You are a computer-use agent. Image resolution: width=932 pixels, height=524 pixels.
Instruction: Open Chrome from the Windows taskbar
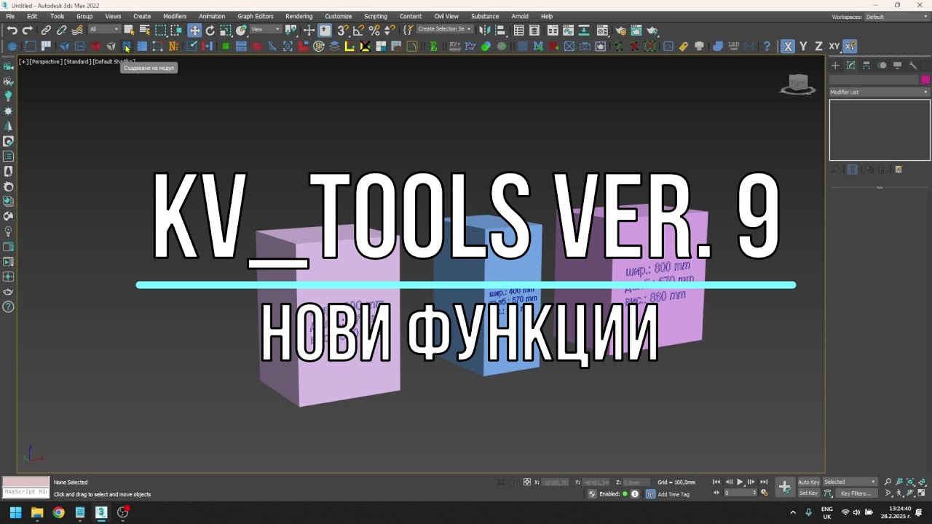[58, 512]
